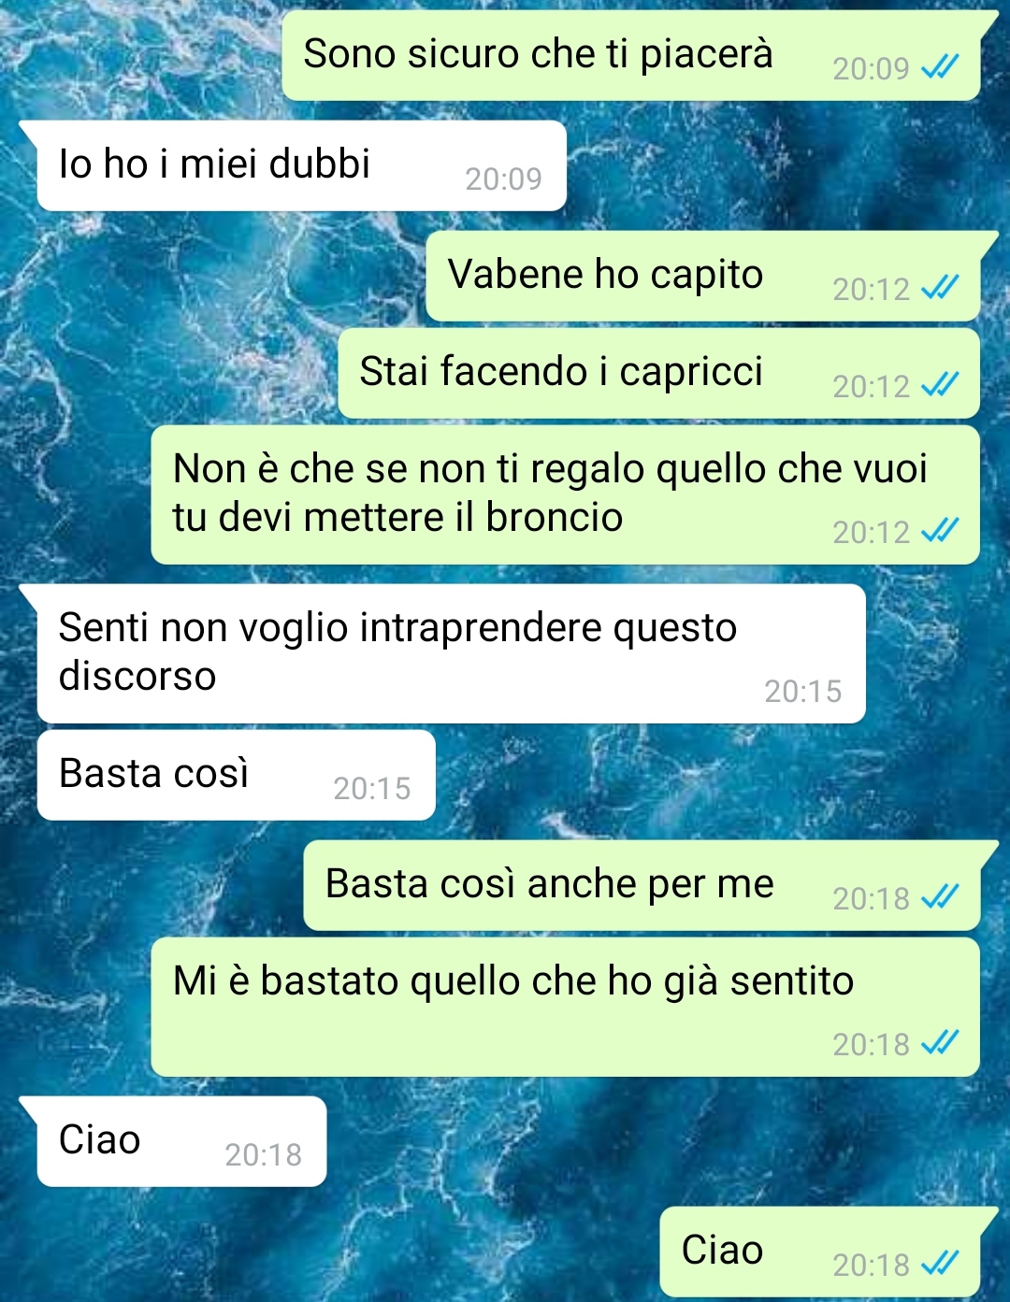The height and width of the screenshot is (1302, 1010).
Task: Tap the sent green 'Ciao' message
Action: tap(819, 1252)
